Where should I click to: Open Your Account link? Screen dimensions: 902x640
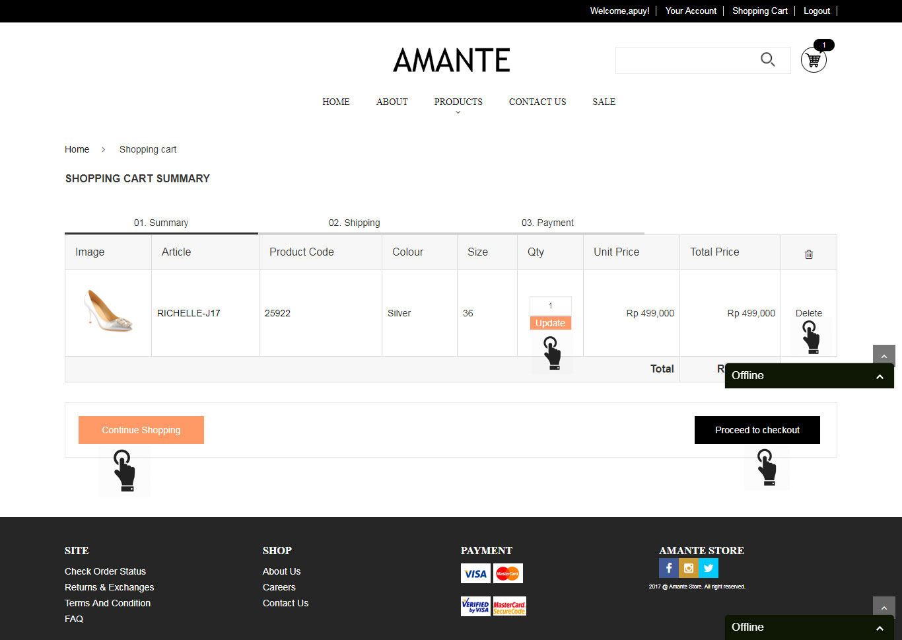tap(691, 11)
